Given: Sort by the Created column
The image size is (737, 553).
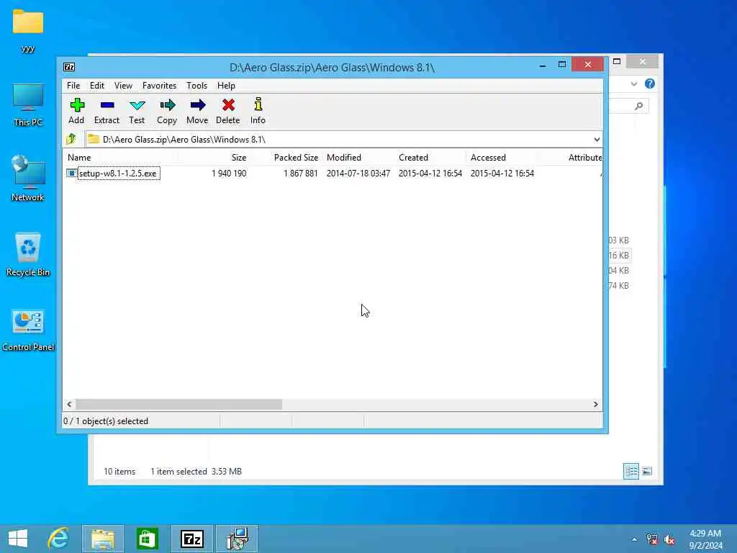Looking at the screenshot, I should (x=430, y=158).
